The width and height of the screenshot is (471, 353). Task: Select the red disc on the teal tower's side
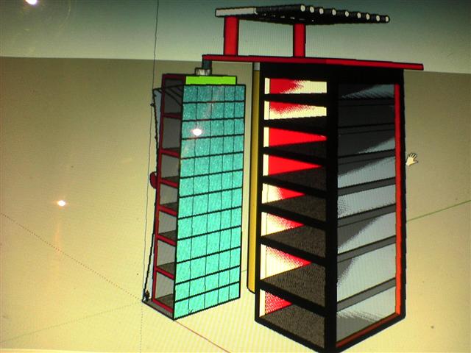[x=153, y=178]
